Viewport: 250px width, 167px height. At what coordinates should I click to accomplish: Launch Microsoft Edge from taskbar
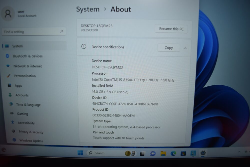pos(173,153)
